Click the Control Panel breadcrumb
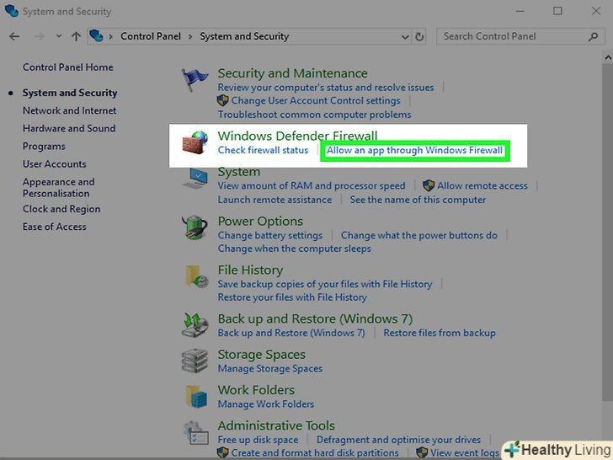Image resolution: width=613 pixels, height=460 pixels. pyautogui.click(x=151, y=36)
